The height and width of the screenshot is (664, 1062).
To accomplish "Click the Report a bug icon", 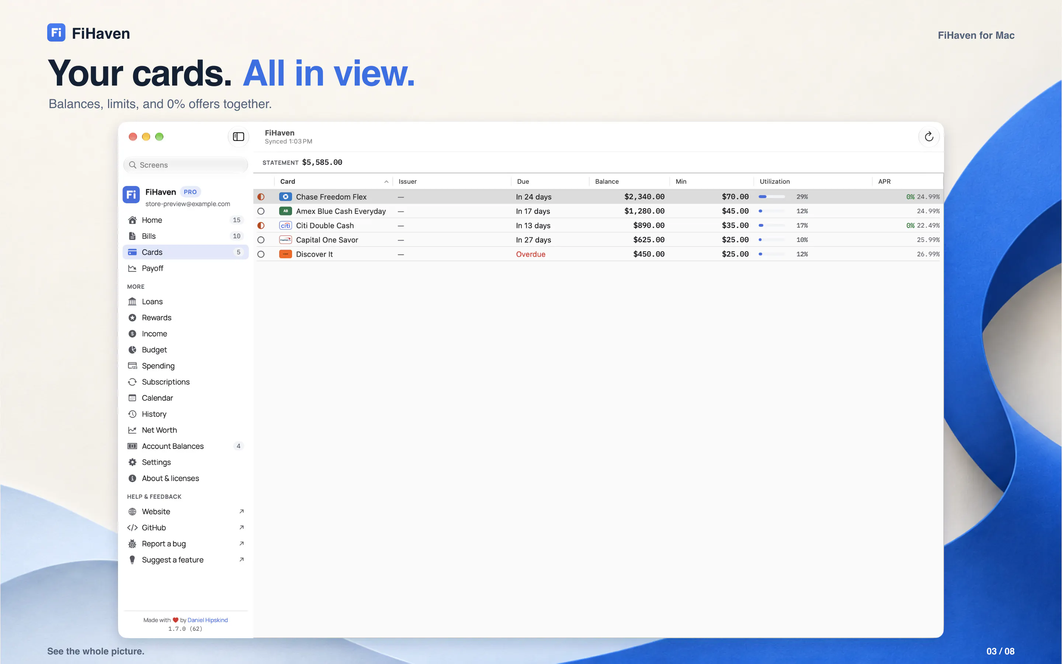I will 132,544.
